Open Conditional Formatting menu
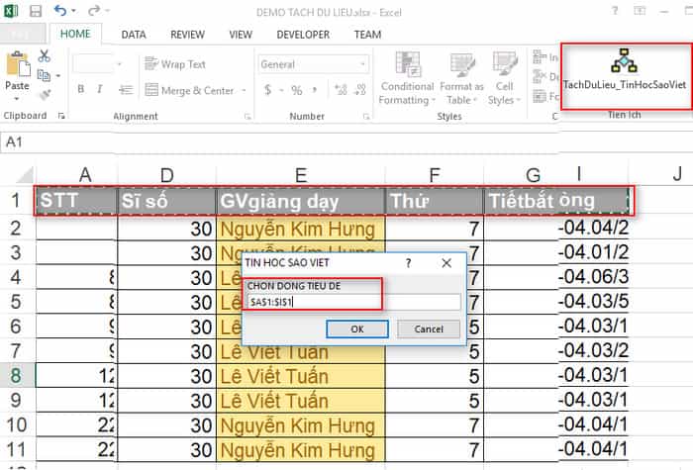Screen dimensions: 693x470 tap(407, 78)
